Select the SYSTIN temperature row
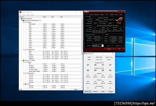 pos(50,55)
